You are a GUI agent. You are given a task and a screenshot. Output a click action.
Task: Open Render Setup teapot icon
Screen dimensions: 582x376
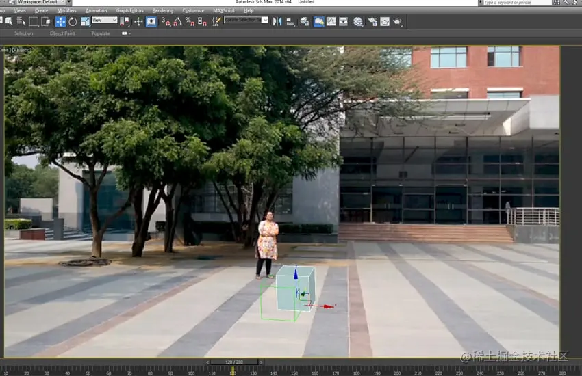pos(372,21)
